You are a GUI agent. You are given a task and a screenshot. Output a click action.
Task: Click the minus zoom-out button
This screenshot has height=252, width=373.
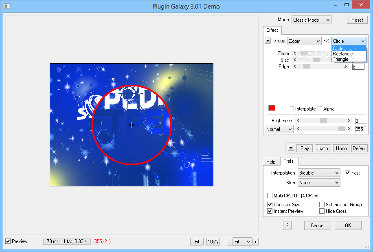[x=230, y=241]
